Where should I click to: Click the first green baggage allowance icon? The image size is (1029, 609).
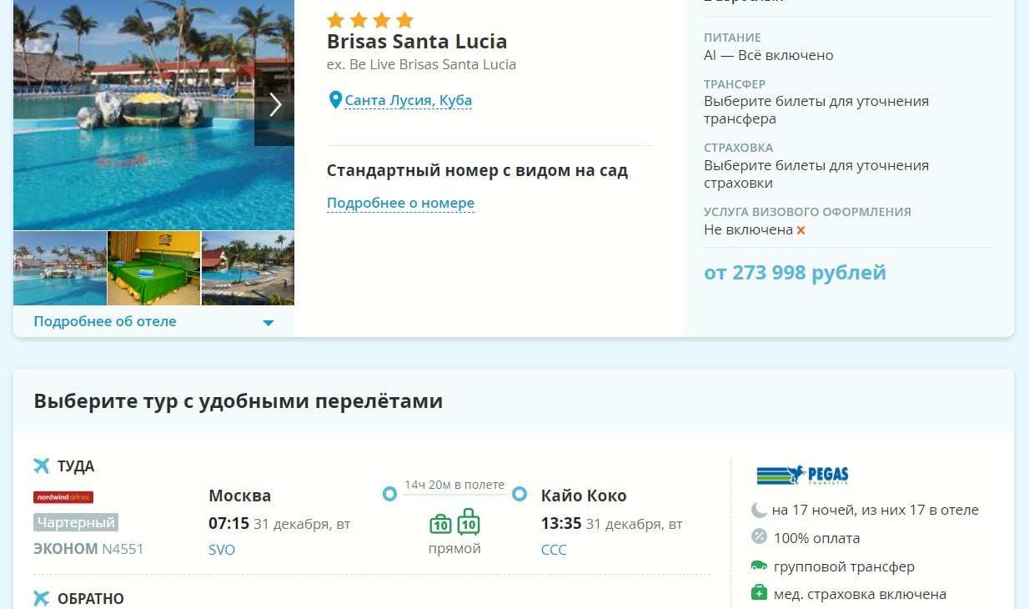tap(440, 523)
